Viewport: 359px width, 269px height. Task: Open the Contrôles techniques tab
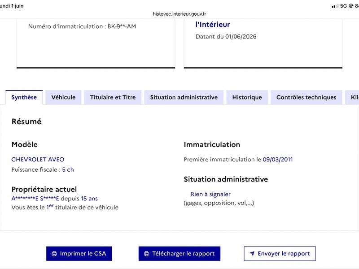pos(306,97)
